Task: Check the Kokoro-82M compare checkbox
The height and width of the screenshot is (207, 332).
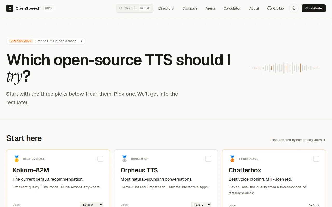Action: (100, 159)
